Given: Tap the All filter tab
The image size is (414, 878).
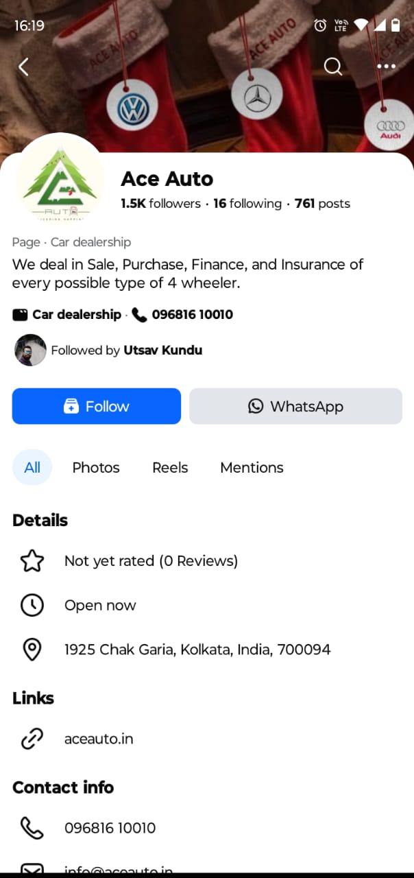Looking at the screenshot, I should tap(32, 467).
